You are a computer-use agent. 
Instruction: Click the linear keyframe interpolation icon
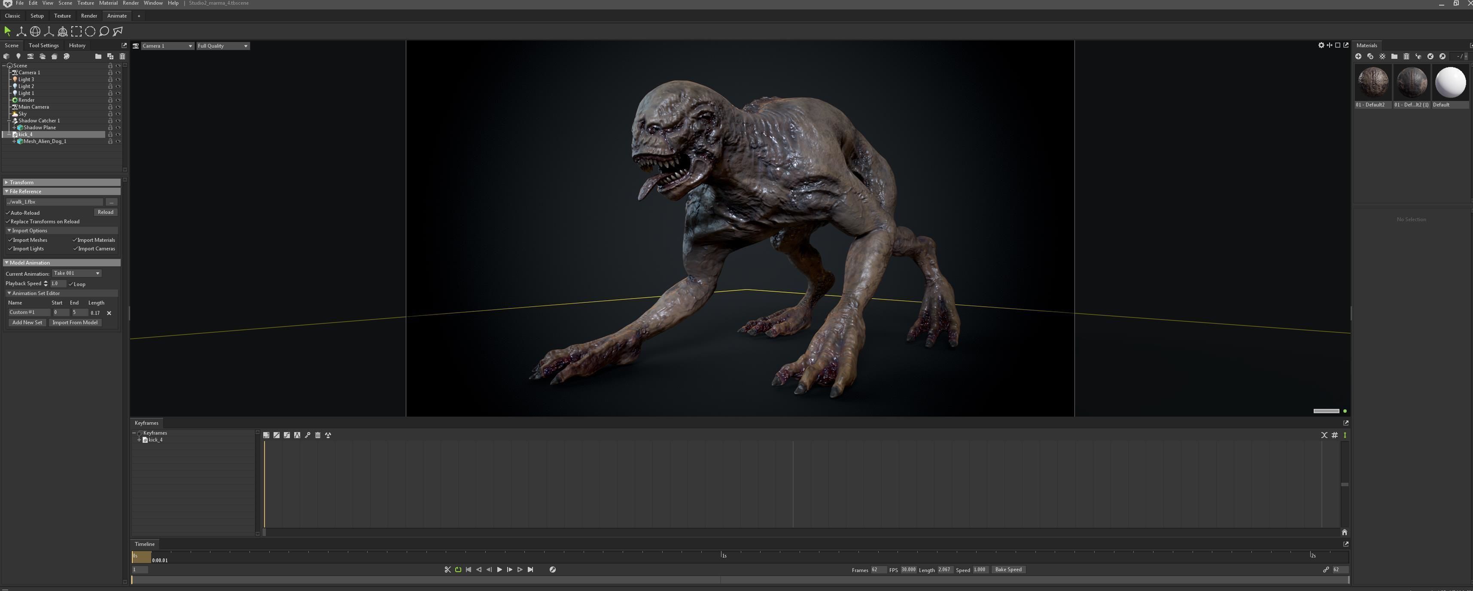pos(277,435)
